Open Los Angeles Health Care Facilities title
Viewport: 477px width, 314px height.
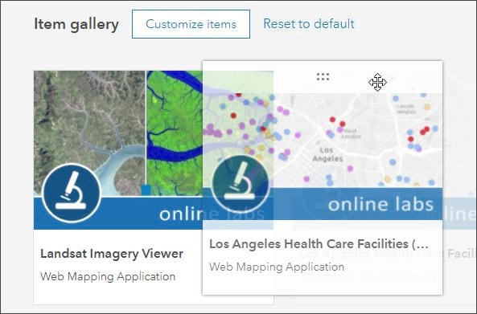click(319, 244)
